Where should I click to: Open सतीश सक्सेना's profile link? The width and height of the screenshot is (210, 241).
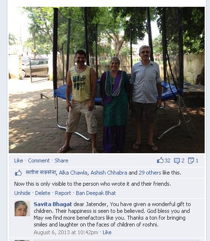pos(41,173)
